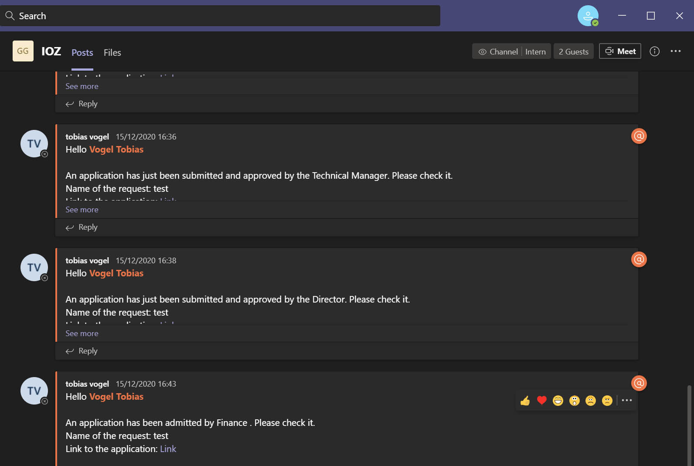Click the @ mention badge on 16:38 post
Screen dimensions: 694x466
[639, 259]
